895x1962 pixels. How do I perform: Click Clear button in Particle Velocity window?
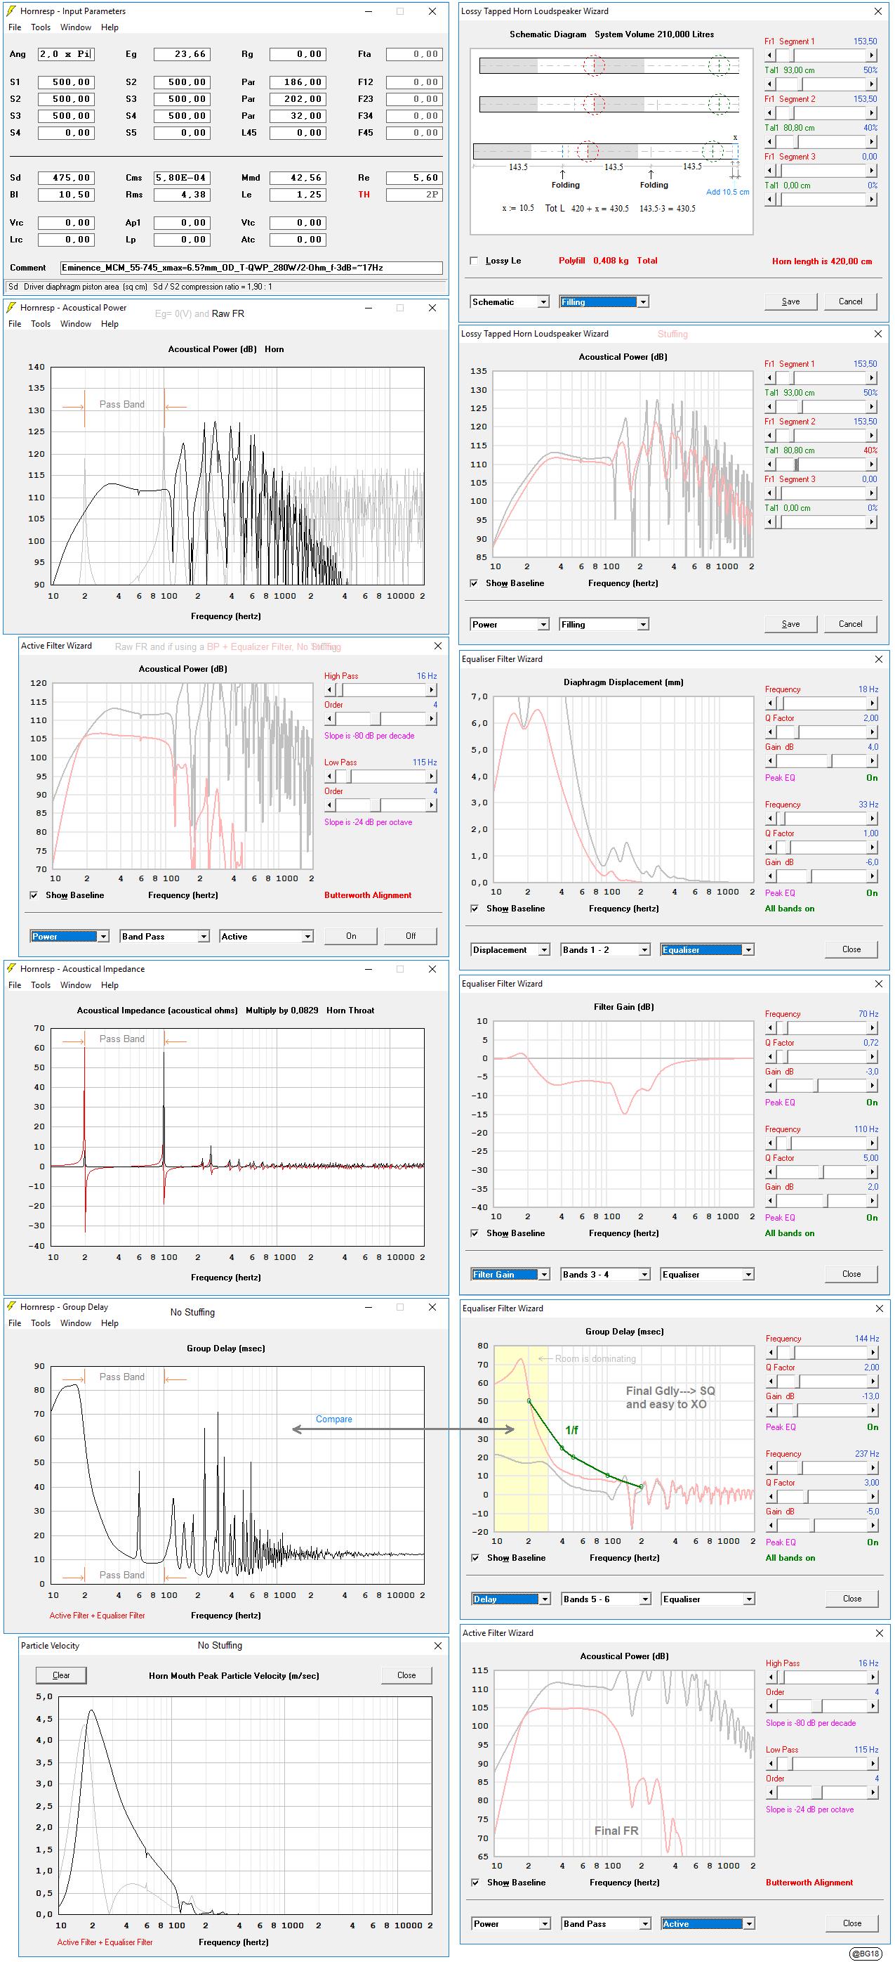61,1675
